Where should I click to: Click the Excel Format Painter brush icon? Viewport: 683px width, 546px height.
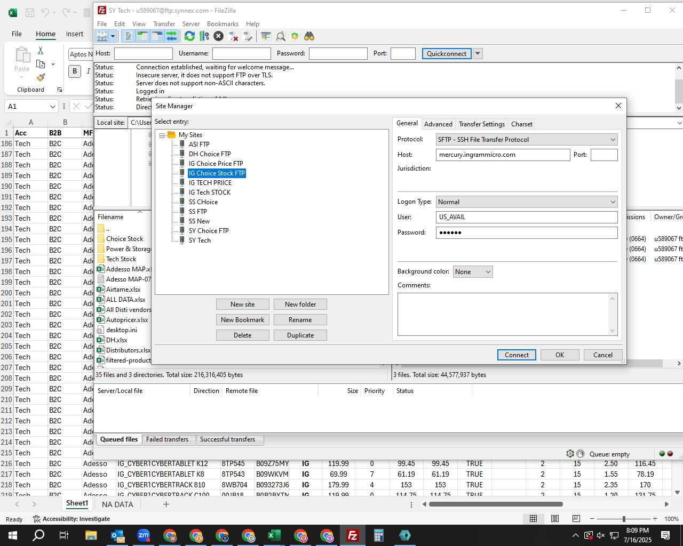tap(41, 78)
